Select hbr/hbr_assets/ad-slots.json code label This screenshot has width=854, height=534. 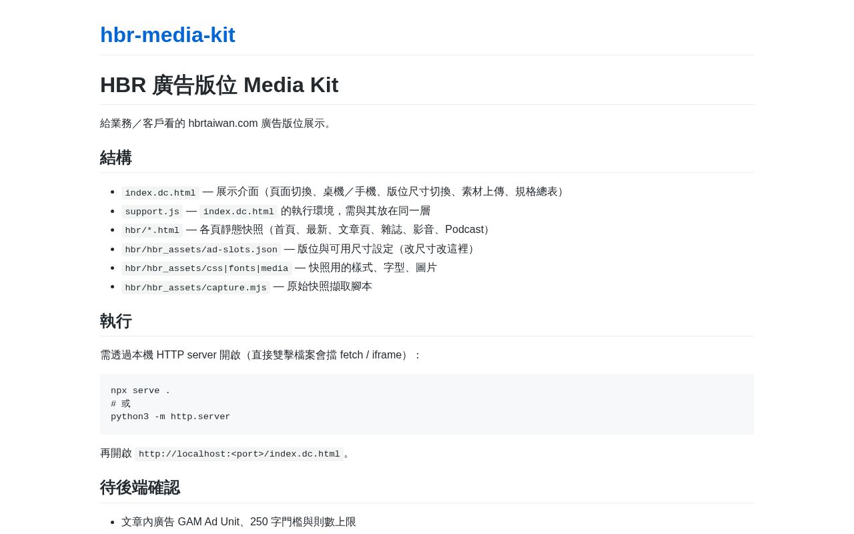click(201, 250)
